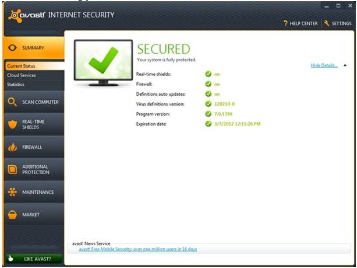Click the Real-time shields green check status

[208, 74]
